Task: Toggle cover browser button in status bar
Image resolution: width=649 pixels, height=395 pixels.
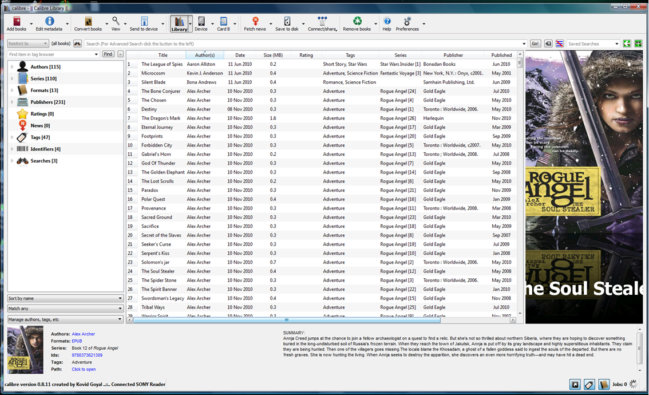Action: [x=575, y=385]
